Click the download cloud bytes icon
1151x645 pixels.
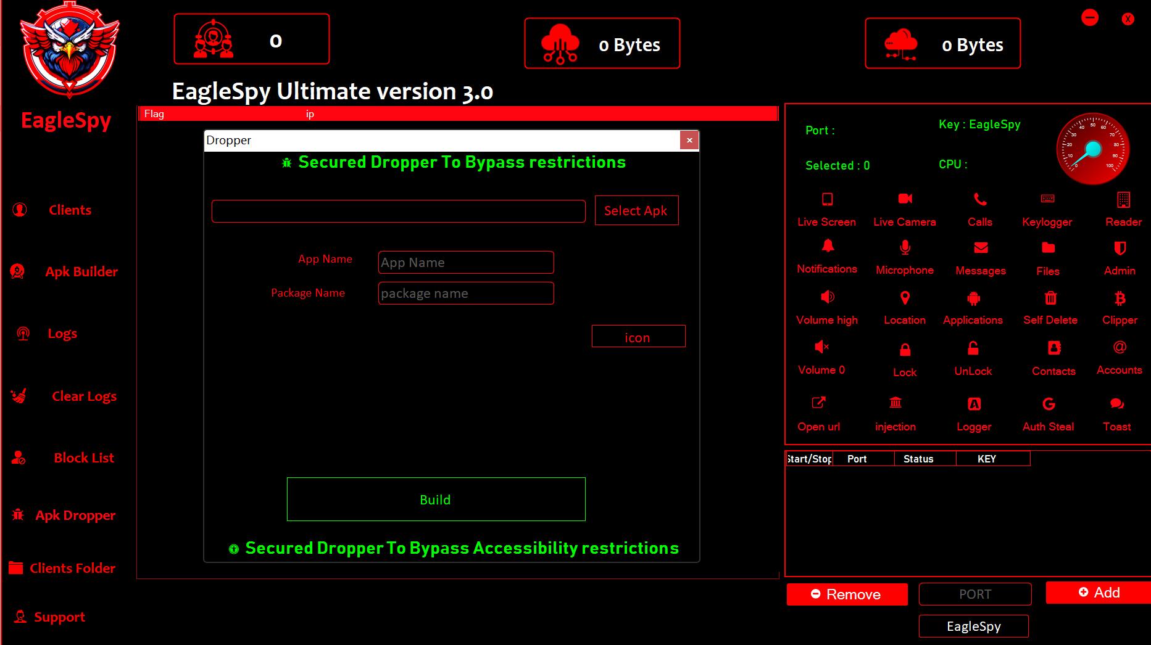click(x=901, y=44)
